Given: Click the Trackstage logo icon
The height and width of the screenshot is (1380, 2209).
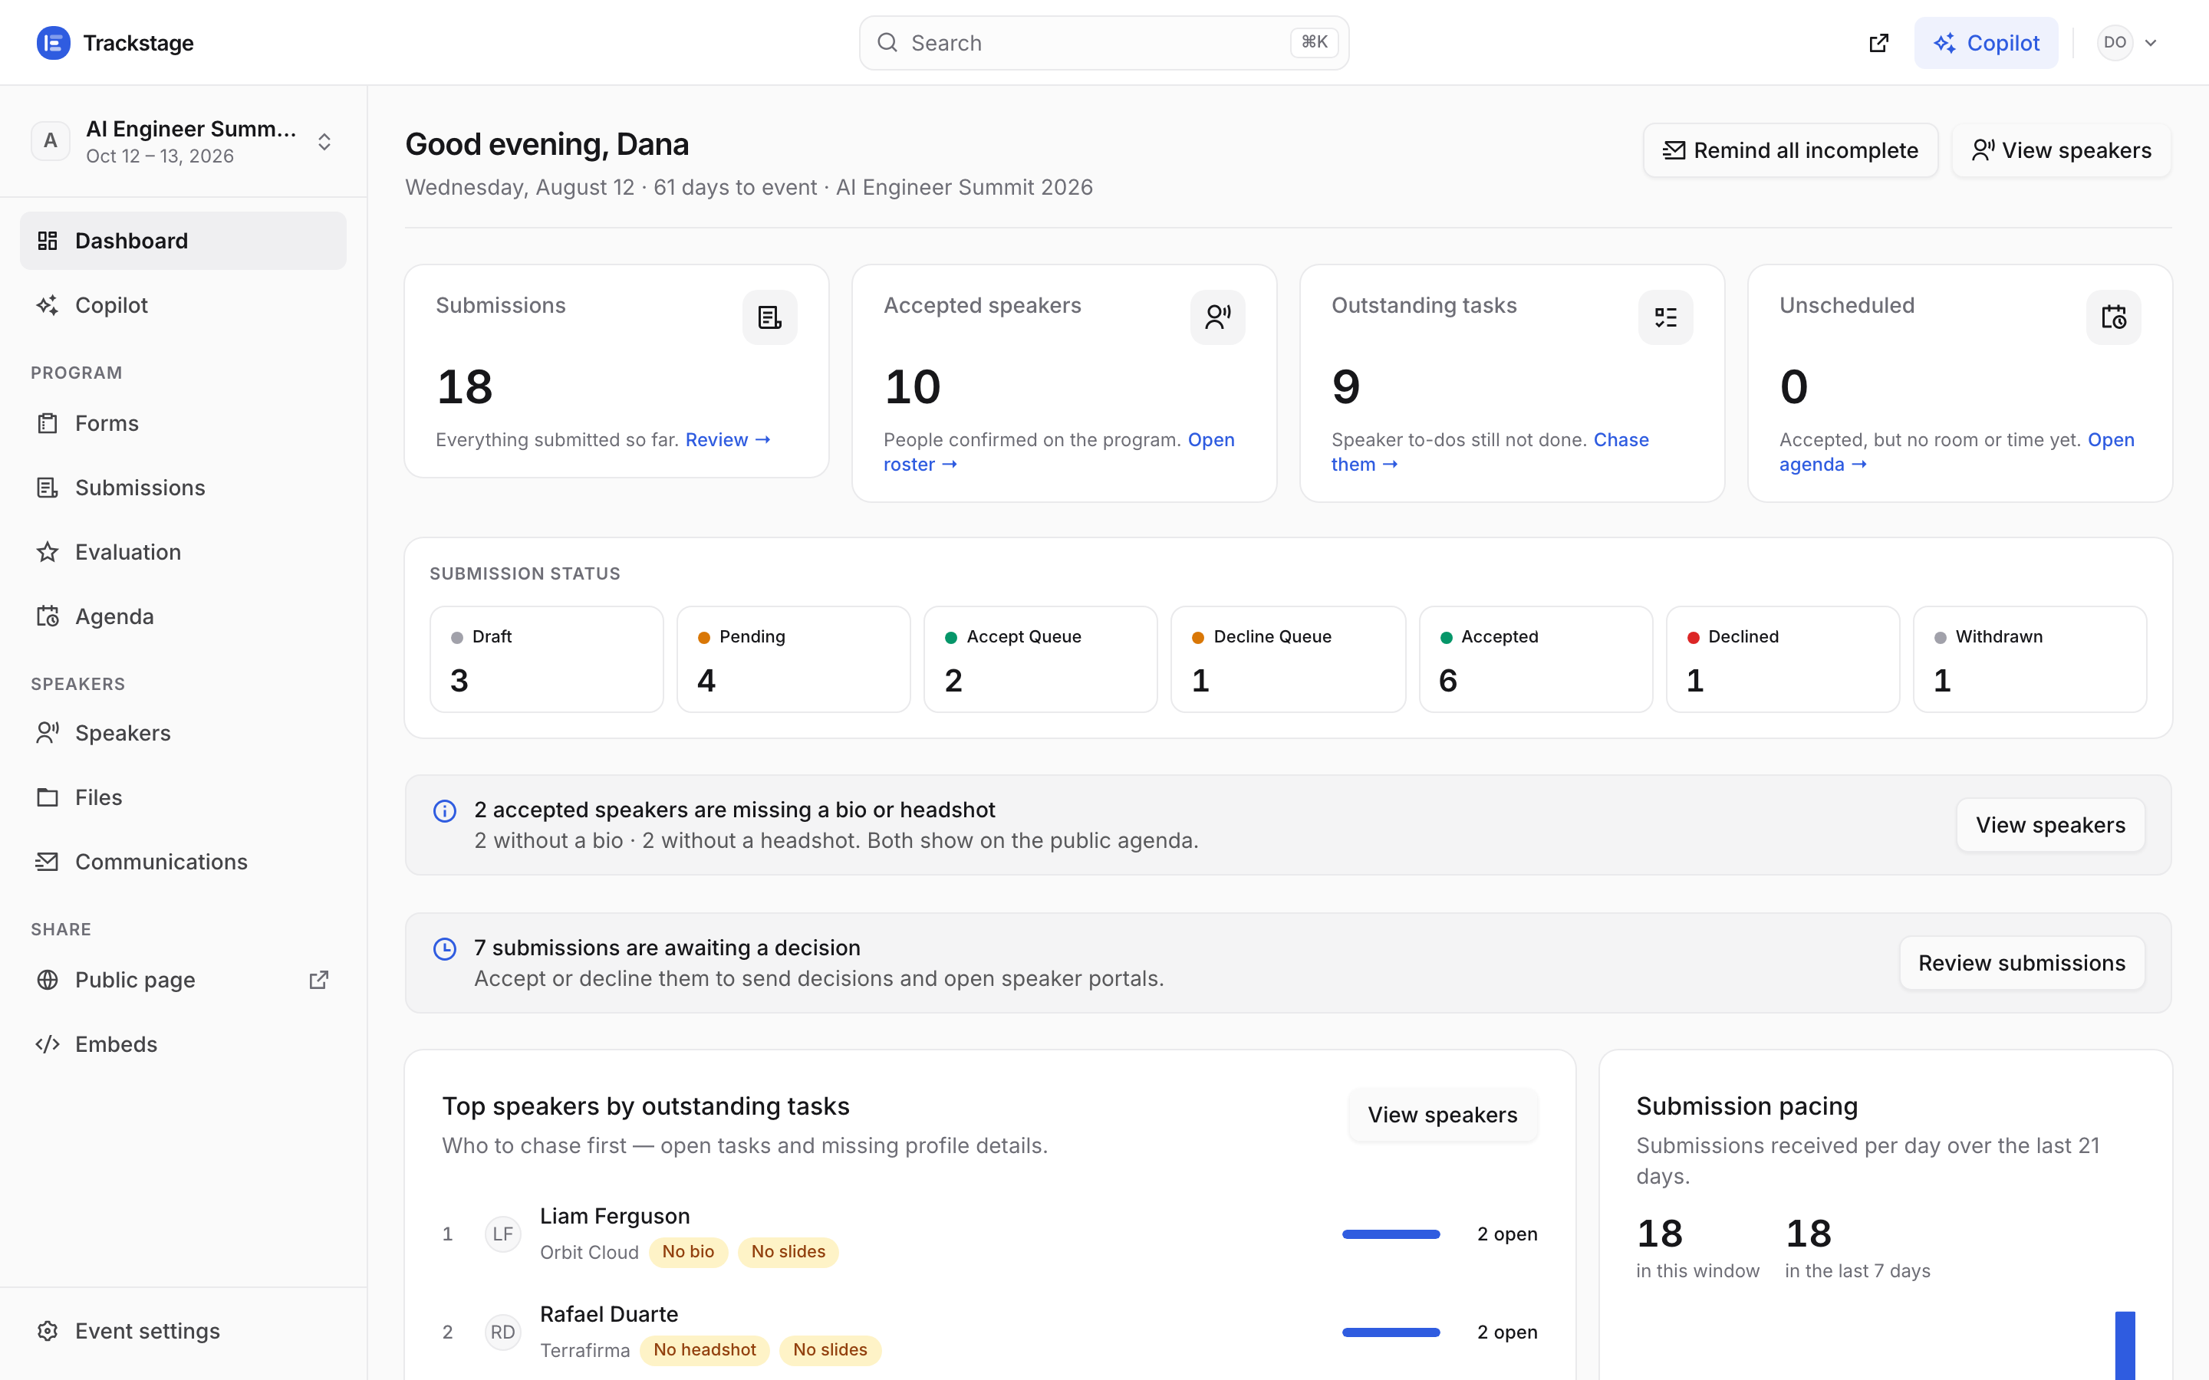Looking at the screenshot, I should 53,43.
